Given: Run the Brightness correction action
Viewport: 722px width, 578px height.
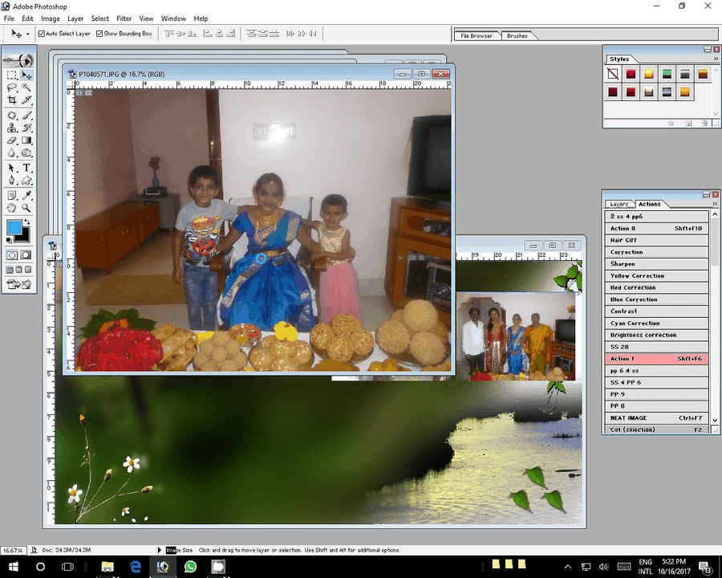Looking at the screenshot, I should 656,335.
